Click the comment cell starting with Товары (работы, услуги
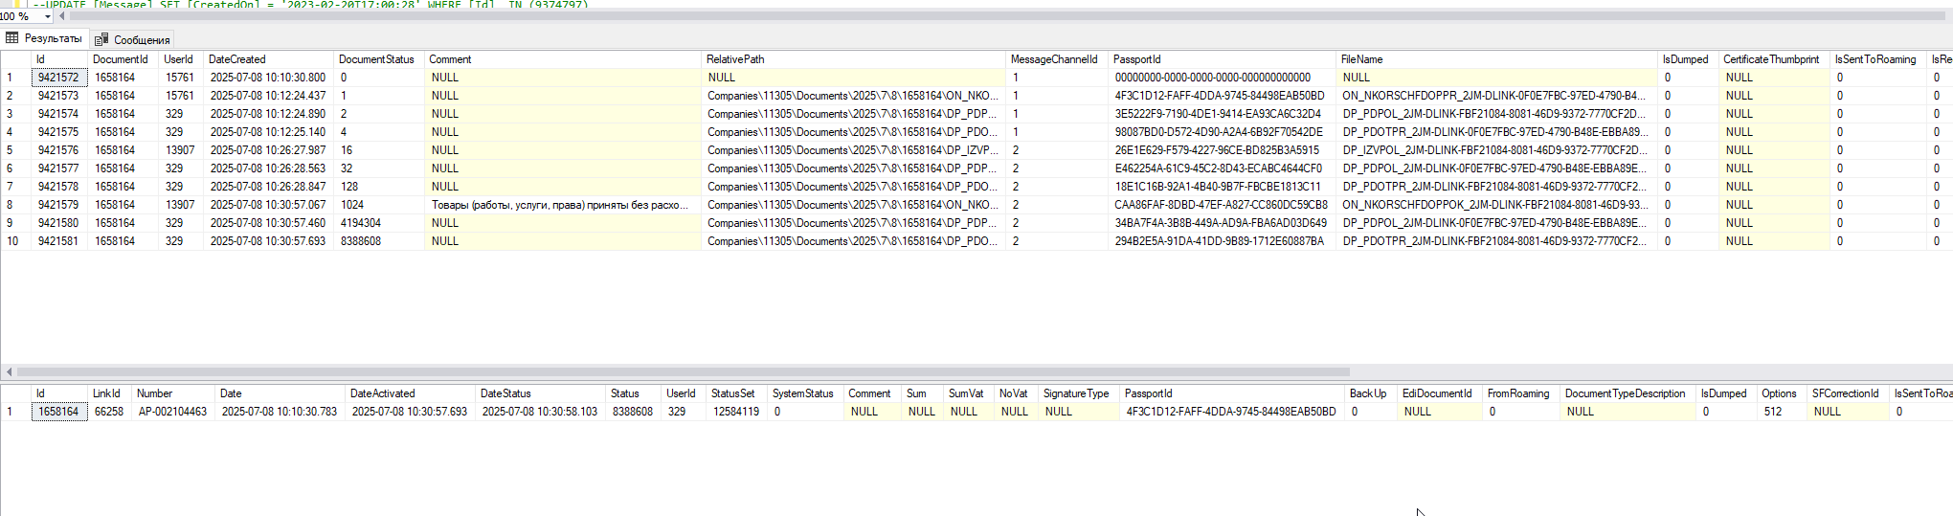Image resolution: width=1953 pixels, height=516 pixels. 563,205
